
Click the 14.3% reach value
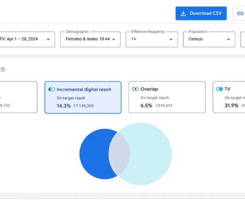coord(64,106)
